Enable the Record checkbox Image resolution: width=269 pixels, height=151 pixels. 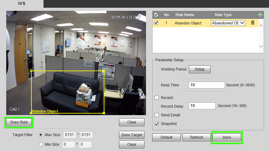pos(157,97)
